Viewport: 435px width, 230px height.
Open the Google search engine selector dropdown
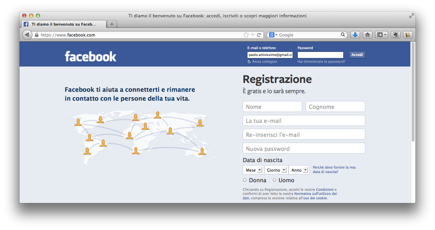tap(273, 35)
